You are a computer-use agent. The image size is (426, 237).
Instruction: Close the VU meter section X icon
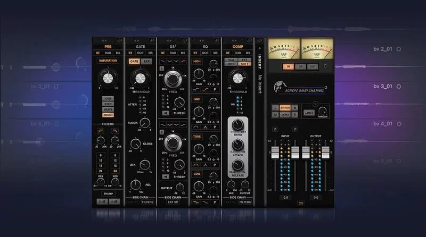325,66
